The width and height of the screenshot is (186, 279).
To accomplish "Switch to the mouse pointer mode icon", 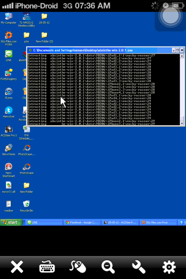I will click(77, 267).
